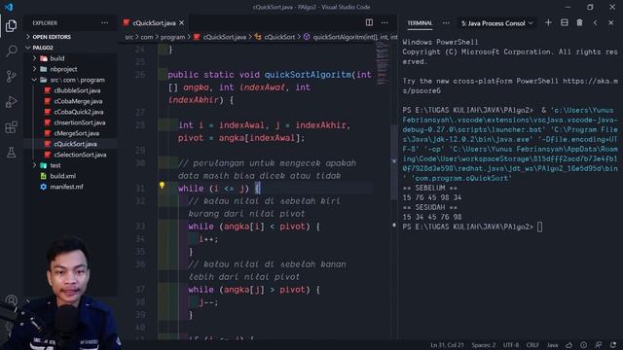Open the Search view in activity bar
Screen dimensions: 623x350
pos(11,51)
